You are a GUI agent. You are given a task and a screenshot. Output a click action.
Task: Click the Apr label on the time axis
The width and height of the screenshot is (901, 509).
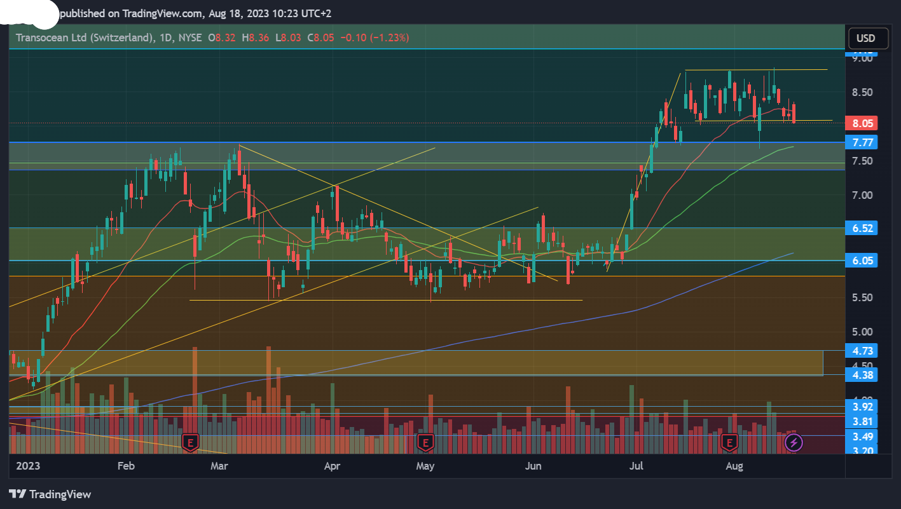tap(332, 466)
